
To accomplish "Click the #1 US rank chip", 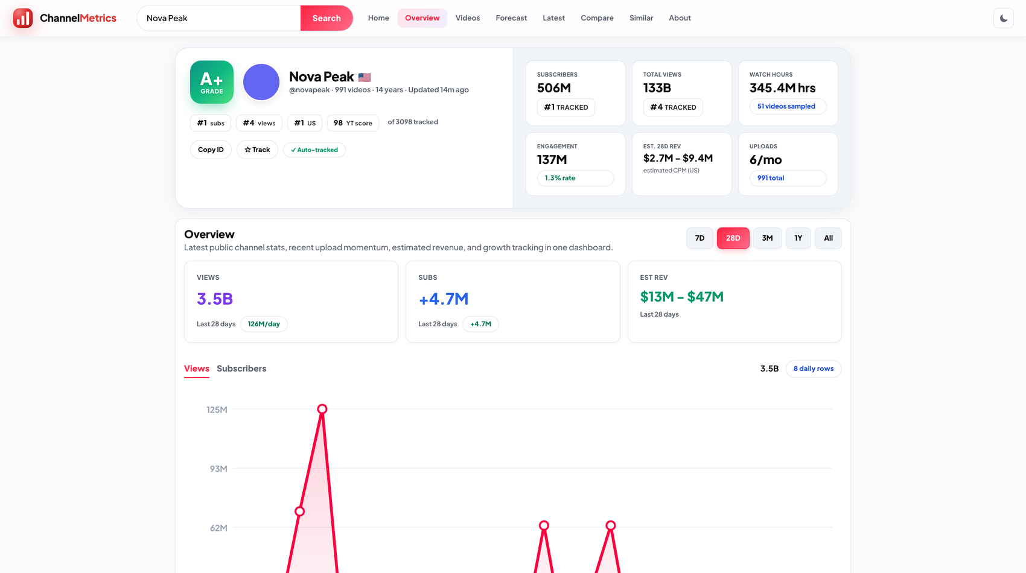I will [305, 123].
